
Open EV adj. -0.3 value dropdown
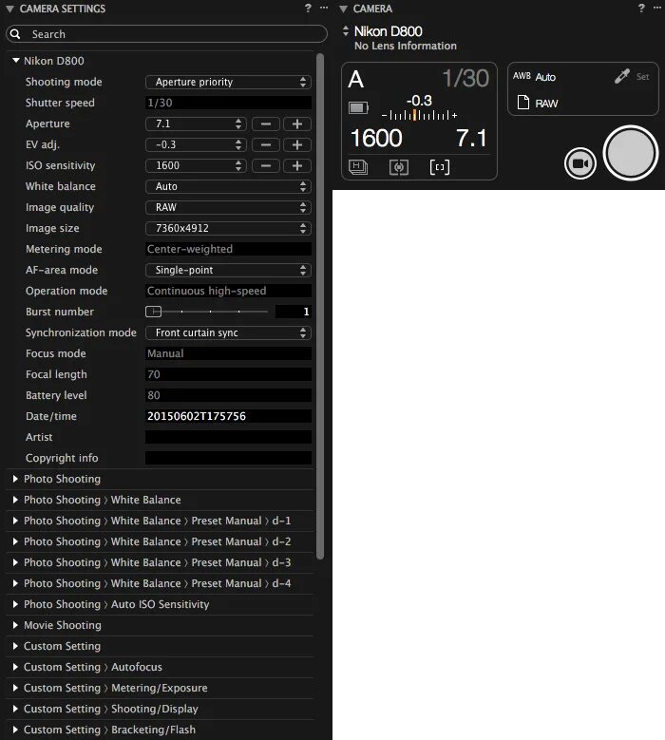click(196, 144)
